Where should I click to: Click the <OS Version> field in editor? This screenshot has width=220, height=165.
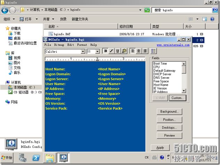[x=109, y=104]
